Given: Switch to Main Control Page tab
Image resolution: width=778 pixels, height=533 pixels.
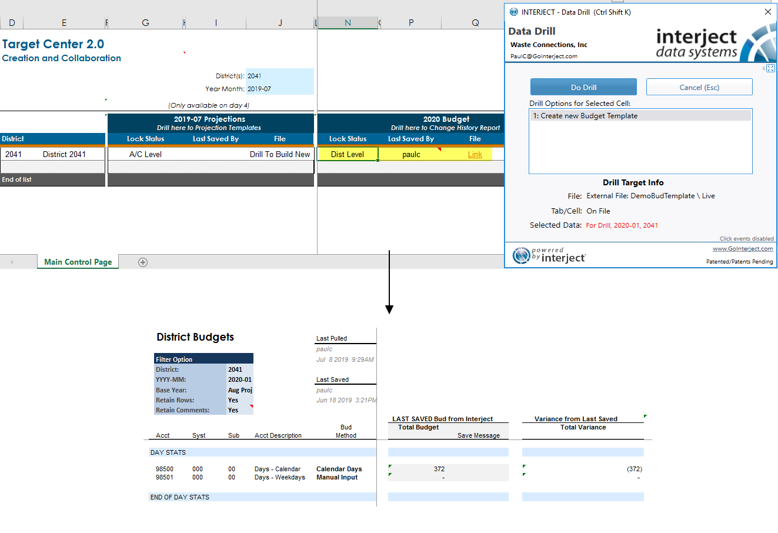Looking at the screenshot, I should [x=78, y=262].
